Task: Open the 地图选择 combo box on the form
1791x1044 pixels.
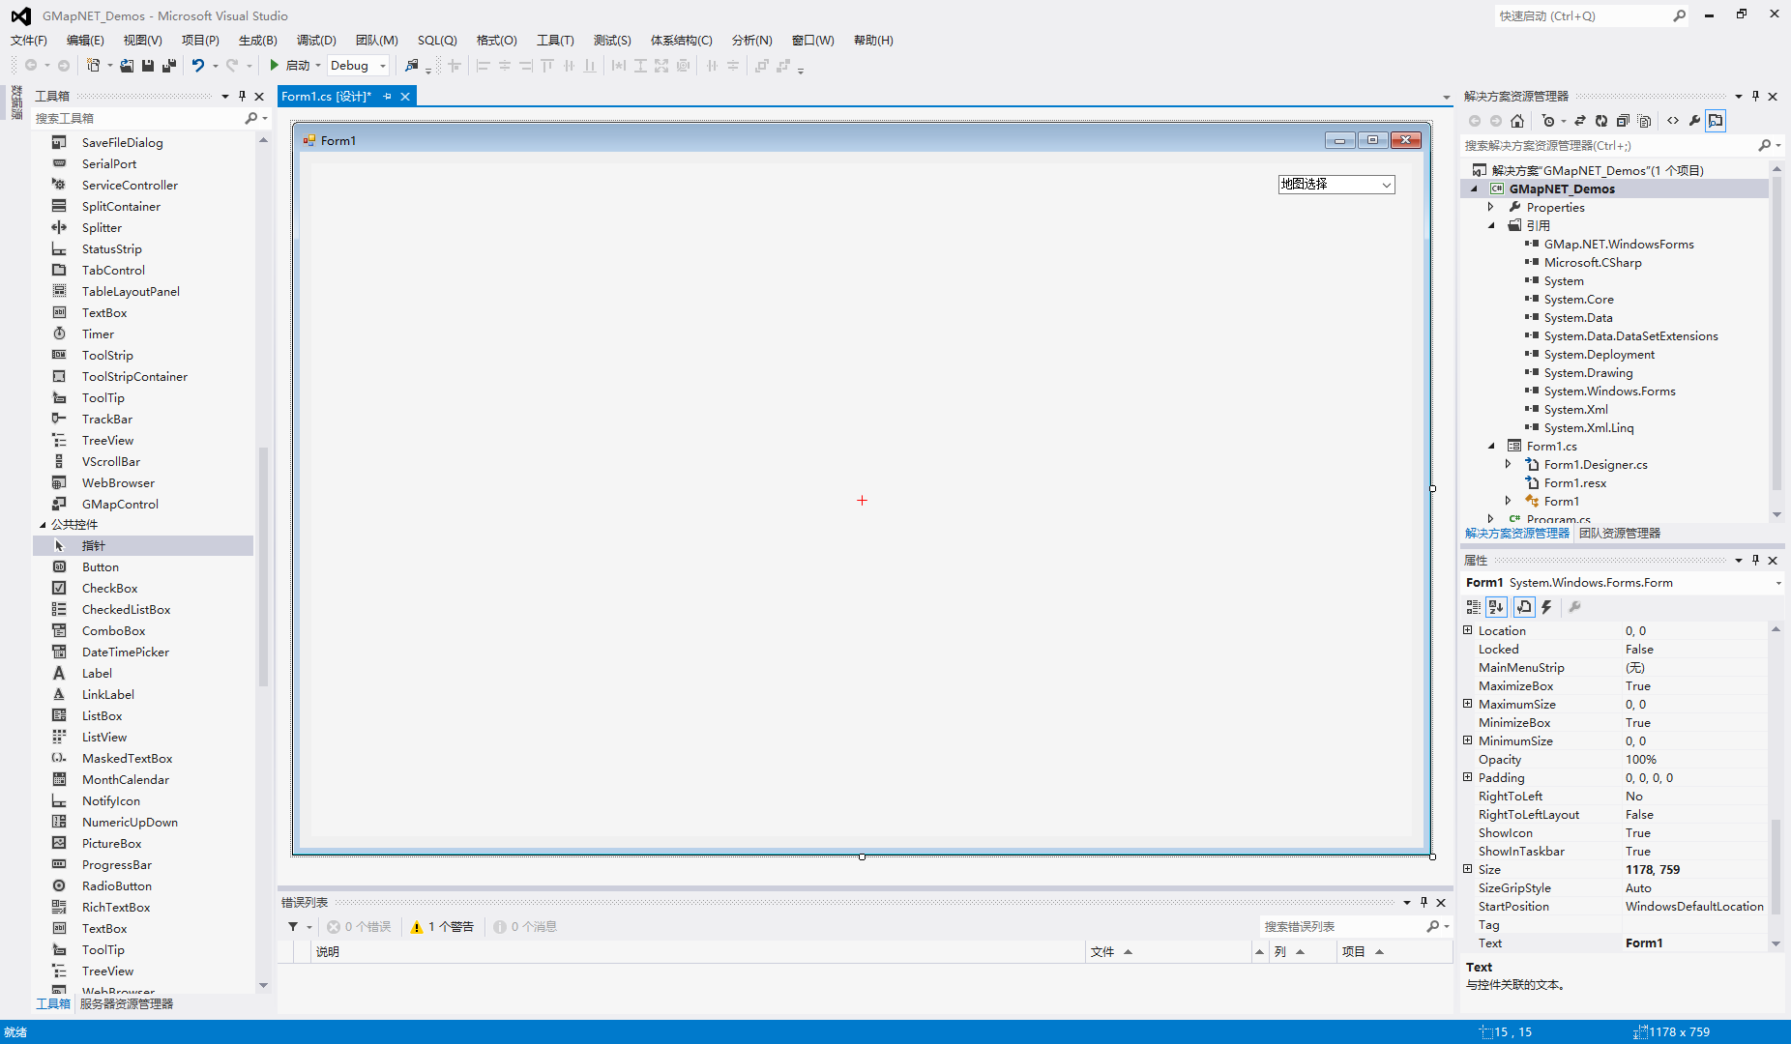Action: 1387,184
